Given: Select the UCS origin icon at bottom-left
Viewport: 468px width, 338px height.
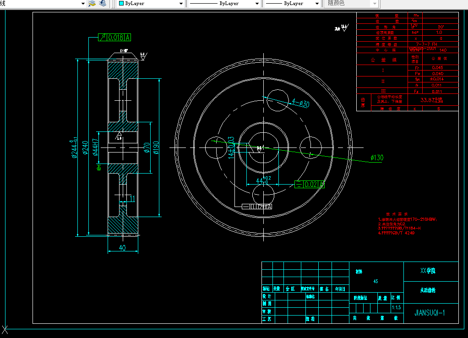Looking at the screenshot, I should 5,330.
